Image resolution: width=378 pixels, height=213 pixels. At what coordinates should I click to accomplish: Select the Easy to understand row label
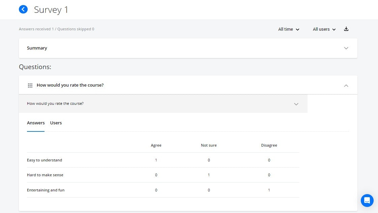coord(45,160)
